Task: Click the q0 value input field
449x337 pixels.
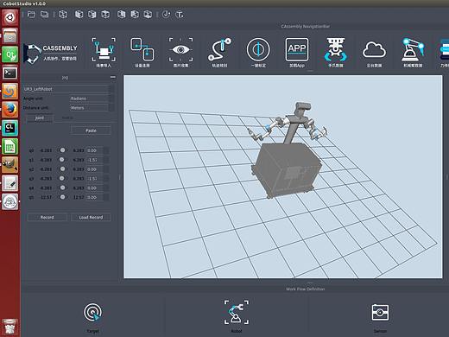Action: (95, 150)
